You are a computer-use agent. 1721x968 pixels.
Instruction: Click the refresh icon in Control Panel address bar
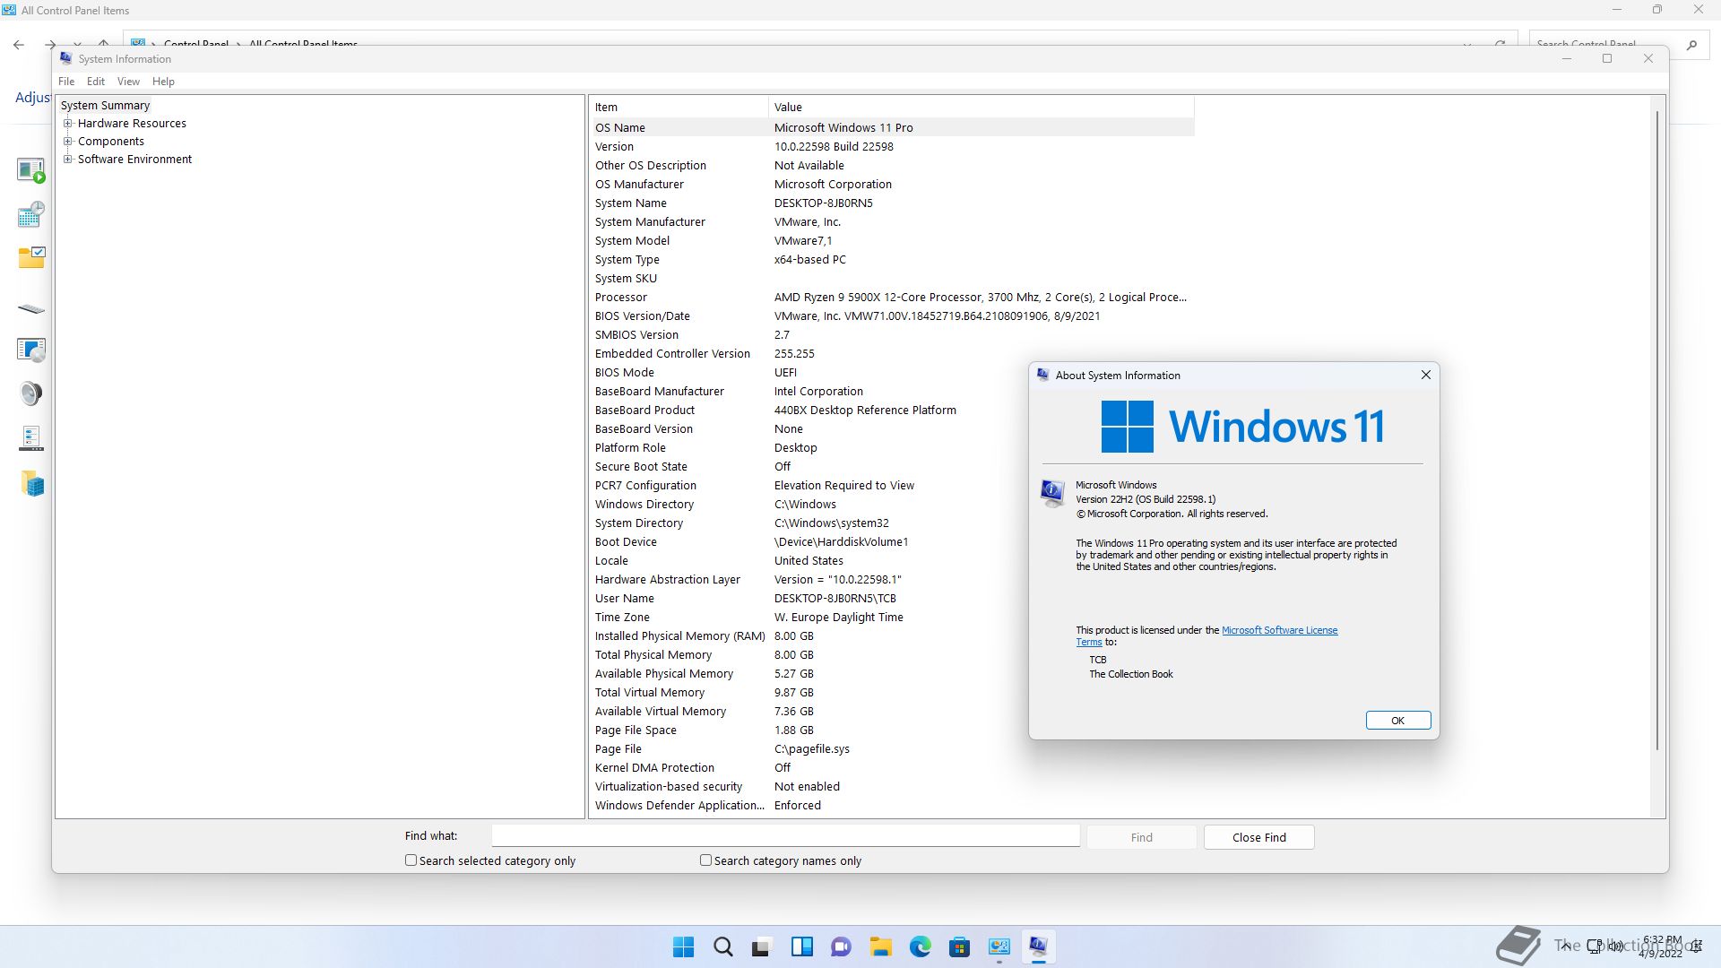coord(1500,44)
